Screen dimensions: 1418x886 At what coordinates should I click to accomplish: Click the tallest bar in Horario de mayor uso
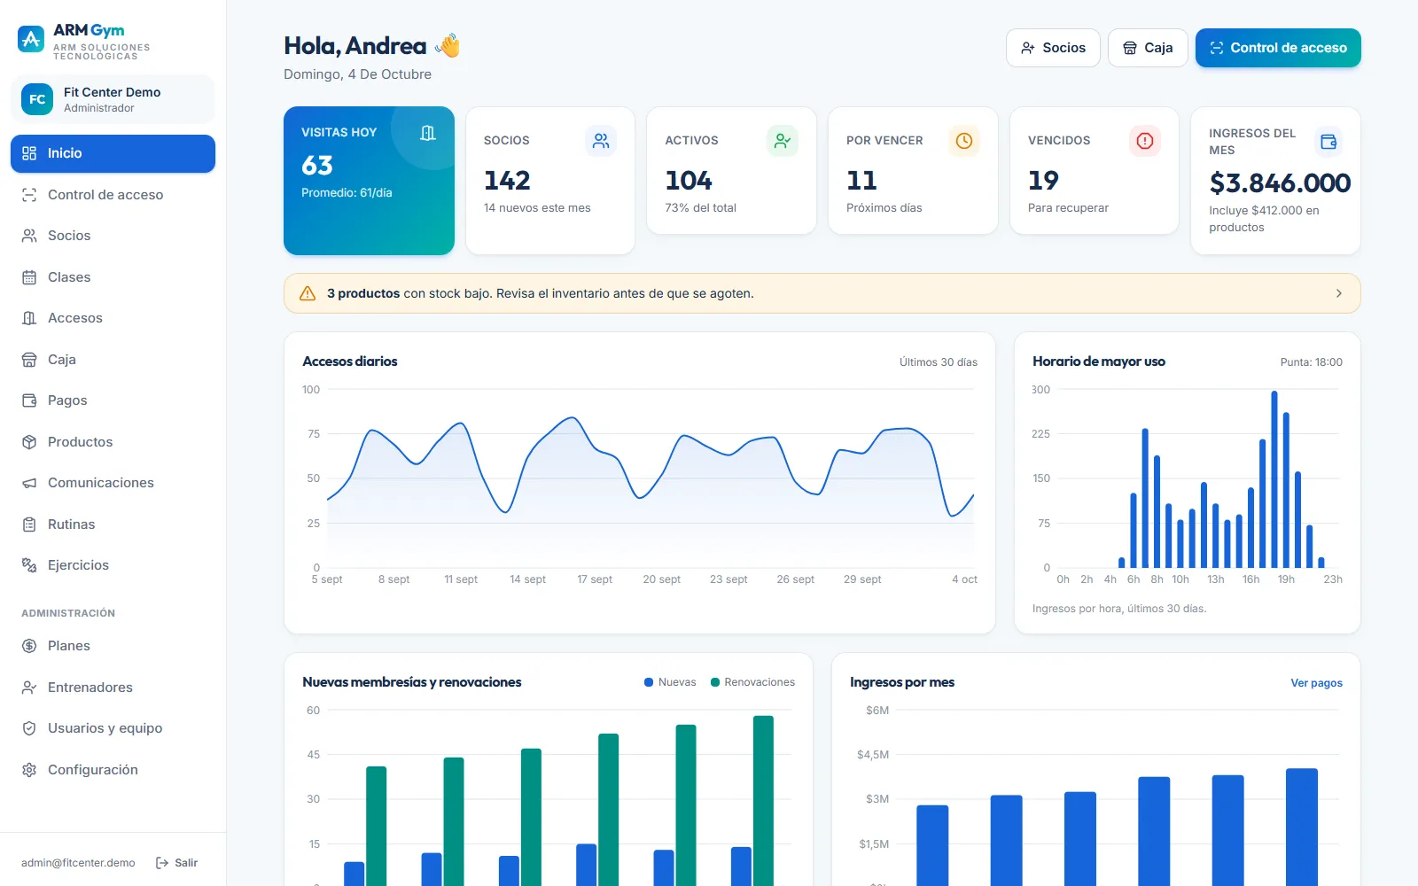pos(1274,479)
